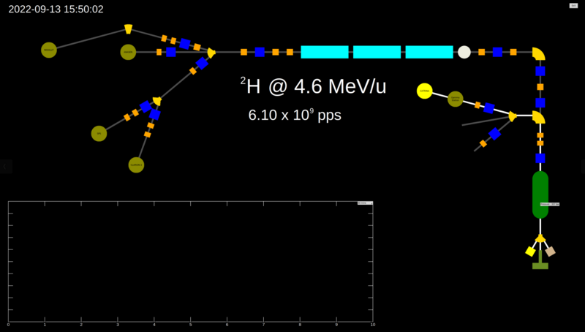Select the CLARION-2 target station circle
585x332 pixels.
(x=136, y=165)
